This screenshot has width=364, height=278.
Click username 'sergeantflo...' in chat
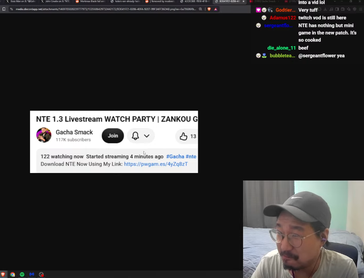(278, 25)
